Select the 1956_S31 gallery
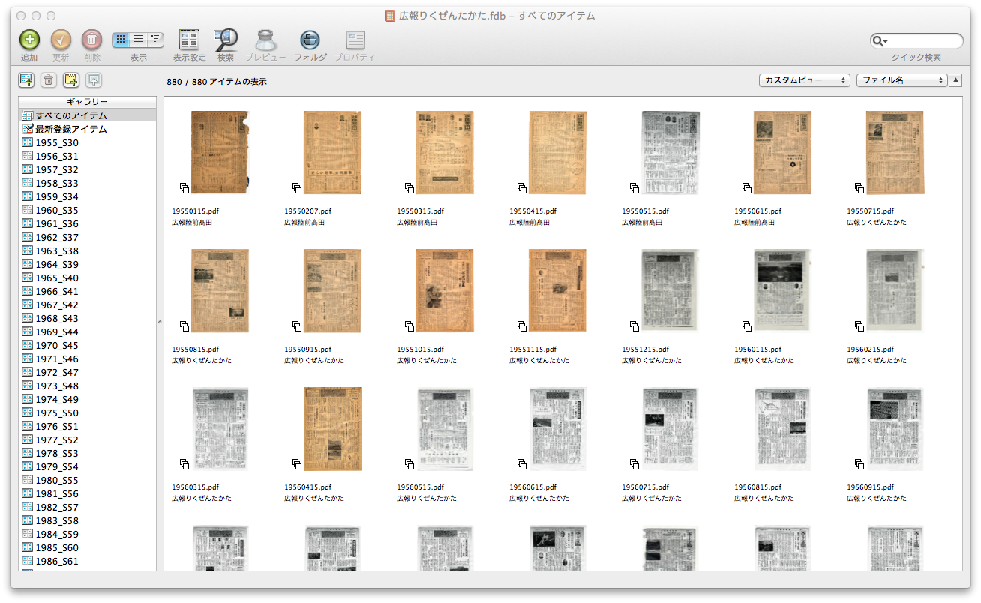The height and width of the screenshot is (603, 981). point(88,156)
